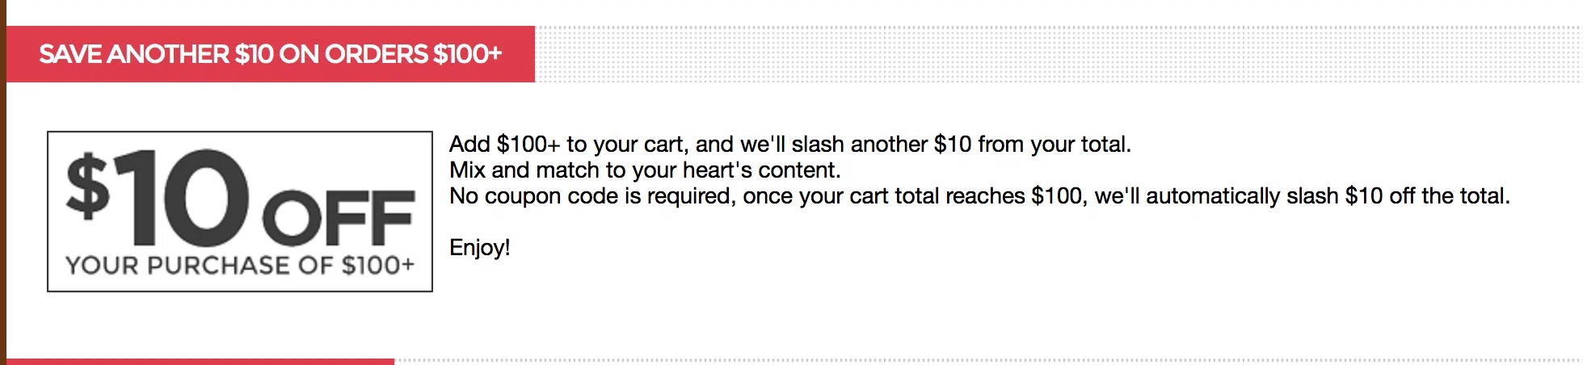Click 'automatically slash $10 off the total' text
Screen dimensions: 1587x365
point(1328,196)
